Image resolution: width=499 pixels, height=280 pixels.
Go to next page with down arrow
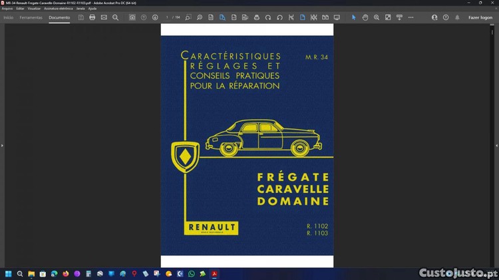(155, 17)
